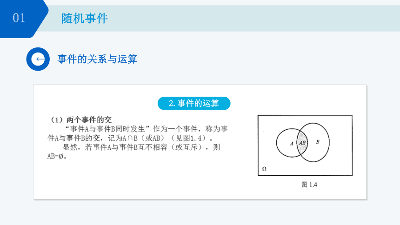Click the text line ending 称为事

point(146,129)
